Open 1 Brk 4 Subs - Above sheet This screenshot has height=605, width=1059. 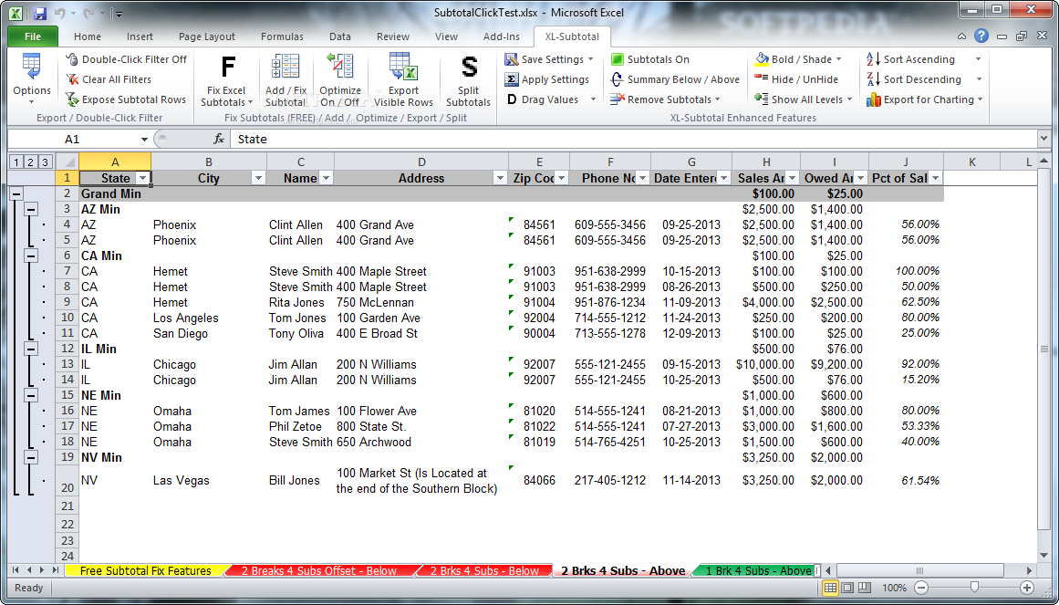(758, 571)
